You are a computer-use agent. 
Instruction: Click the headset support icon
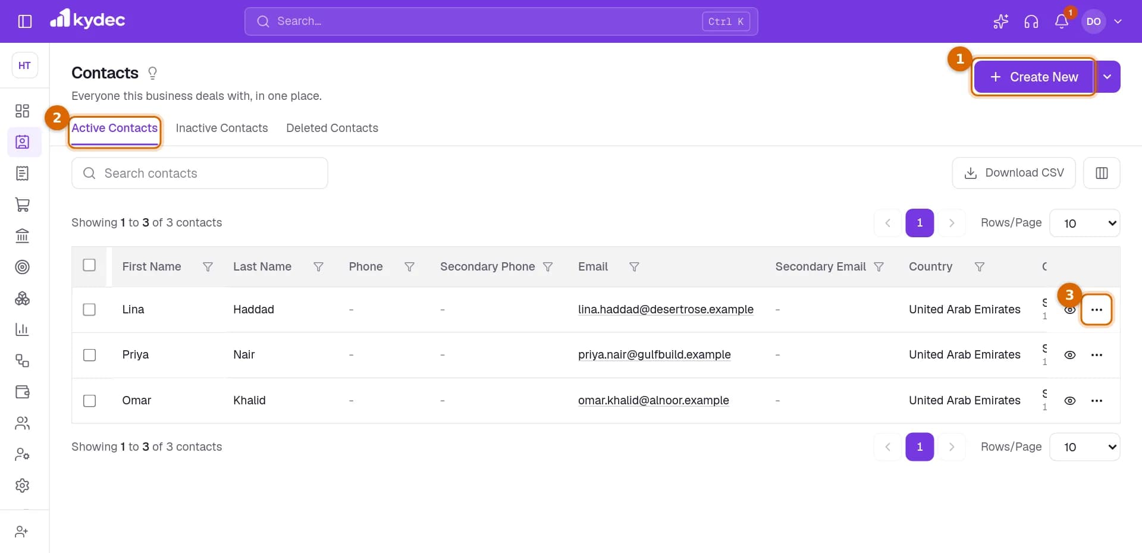click(1031, 21)
